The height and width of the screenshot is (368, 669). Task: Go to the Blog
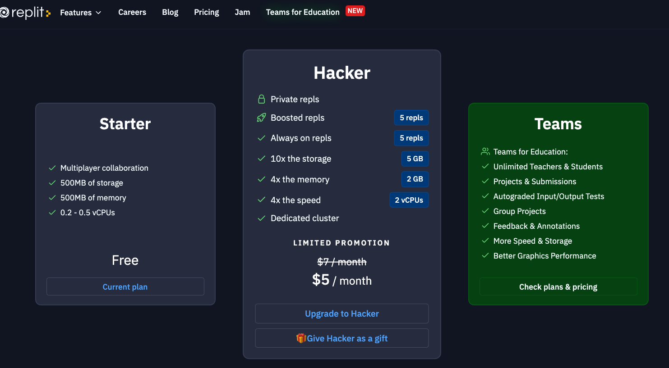(170, 12)
